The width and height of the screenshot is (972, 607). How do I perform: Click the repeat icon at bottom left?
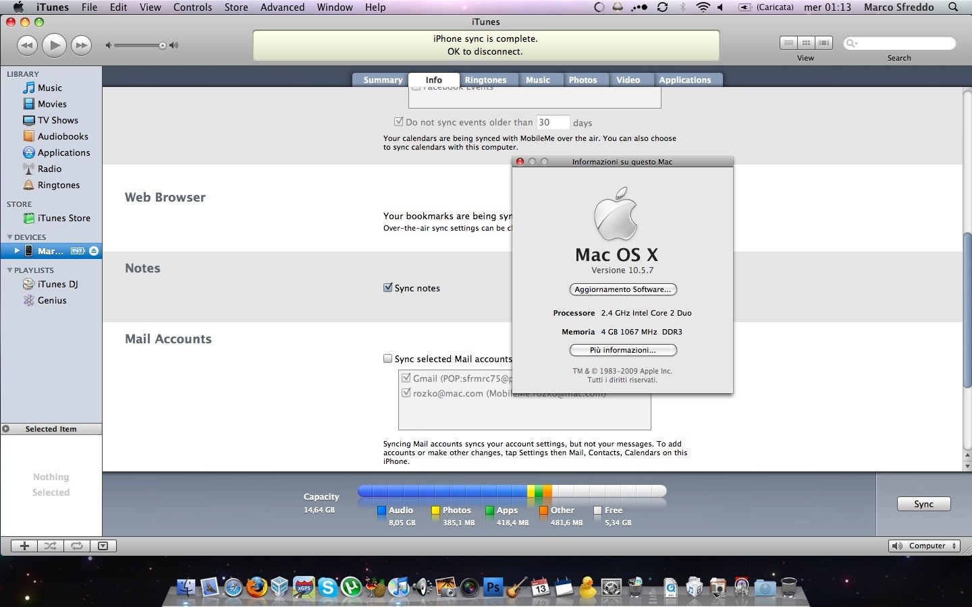coord(77,546)
